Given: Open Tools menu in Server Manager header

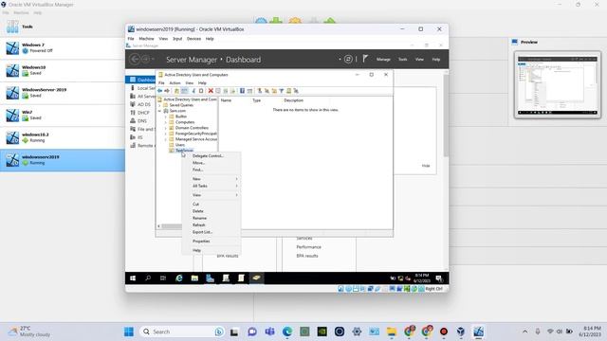Looking at the screenshot, I should [x=402, y=59].
